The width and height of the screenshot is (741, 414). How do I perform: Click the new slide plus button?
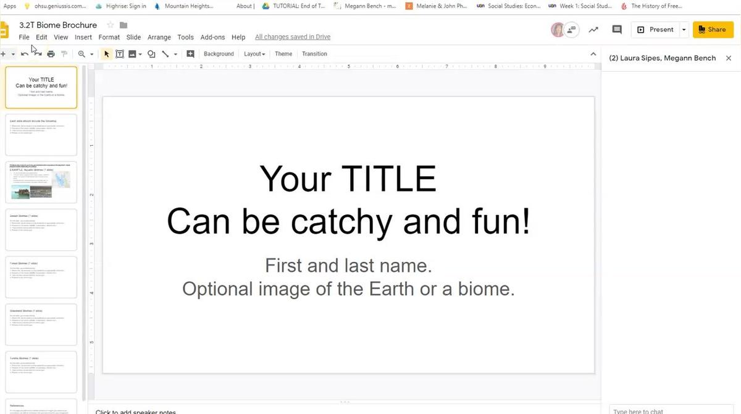point(3,54)
